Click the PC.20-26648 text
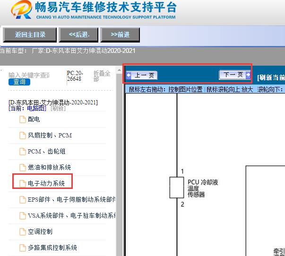The image size is (285, 256). (x=75, y=76)
